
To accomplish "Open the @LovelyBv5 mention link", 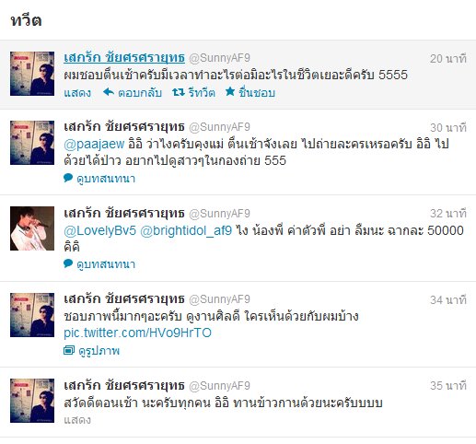I will [x=99, y=230].
